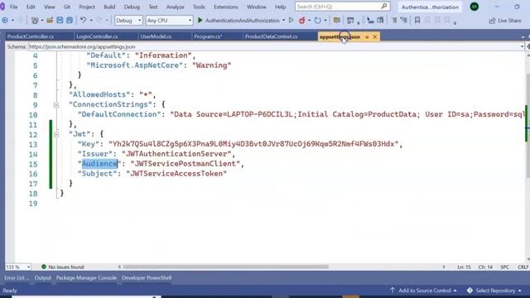Image resolution: width=530 pixels, height=298 pixels.
Task: Toggle pin on appsettings.json tab
Action: pos(367,36)
